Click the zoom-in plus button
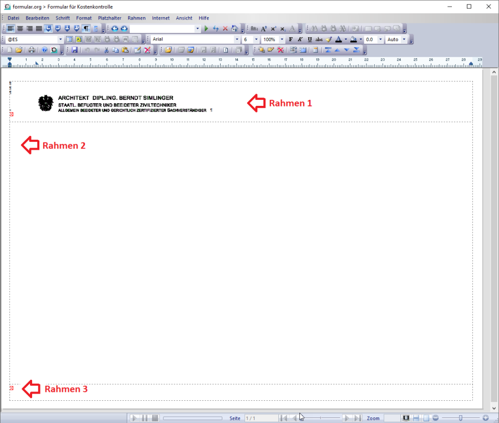The width and height of the screenshot is (499, 423). tap(486, 417)
